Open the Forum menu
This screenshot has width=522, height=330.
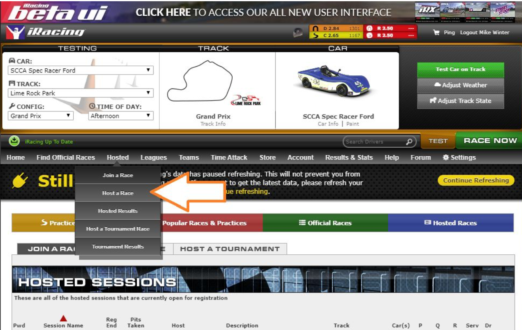click(421, 158)
